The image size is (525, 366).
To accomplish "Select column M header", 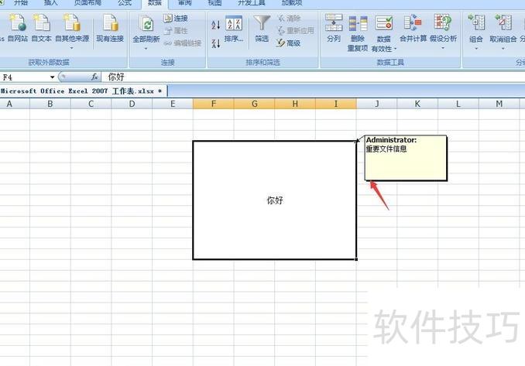I will (499, 104).
